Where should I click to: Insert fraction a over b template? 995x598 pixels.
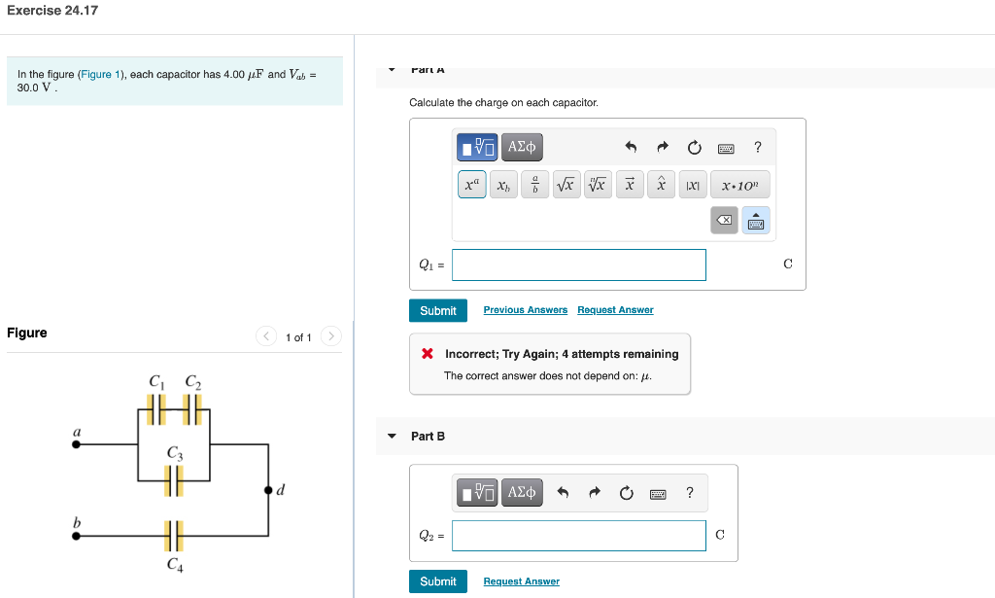click(535, 185)
